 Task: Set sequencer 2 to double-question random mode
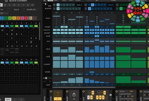(105, 5)
